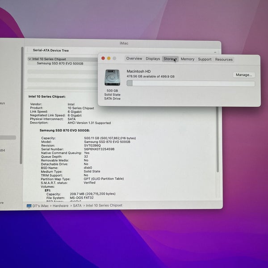Click the Intel 10 Series Chipset details heading
The image size is (268, 268).
click(x=47, y=96)
